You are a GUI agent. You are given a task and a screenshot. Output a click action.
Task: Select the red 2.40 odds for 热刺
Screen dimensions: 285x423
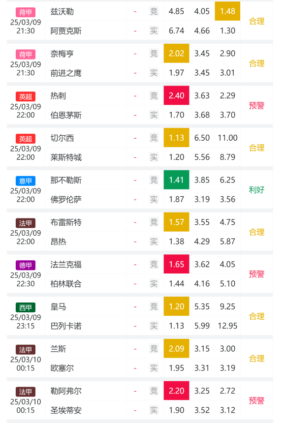coord(176,95)
